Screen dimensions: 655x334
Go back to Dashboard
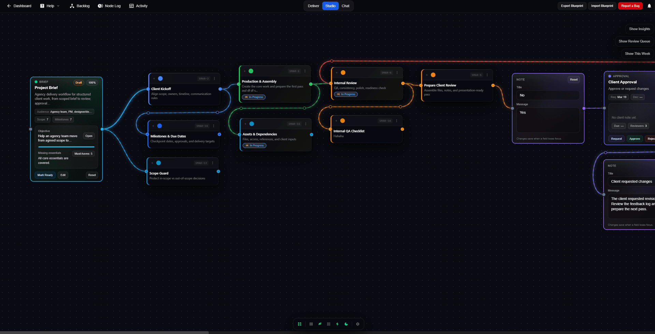tap(19, 6)
